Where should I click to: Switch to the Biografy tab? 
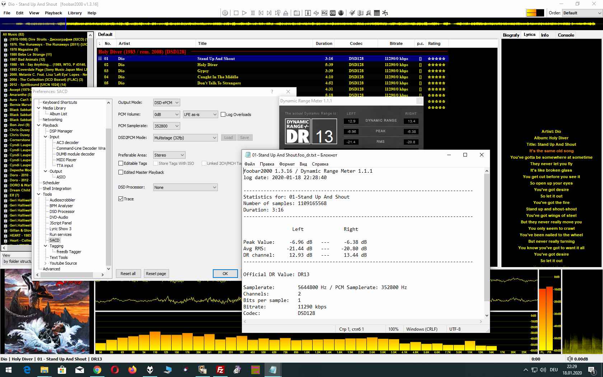coord(511,35)
